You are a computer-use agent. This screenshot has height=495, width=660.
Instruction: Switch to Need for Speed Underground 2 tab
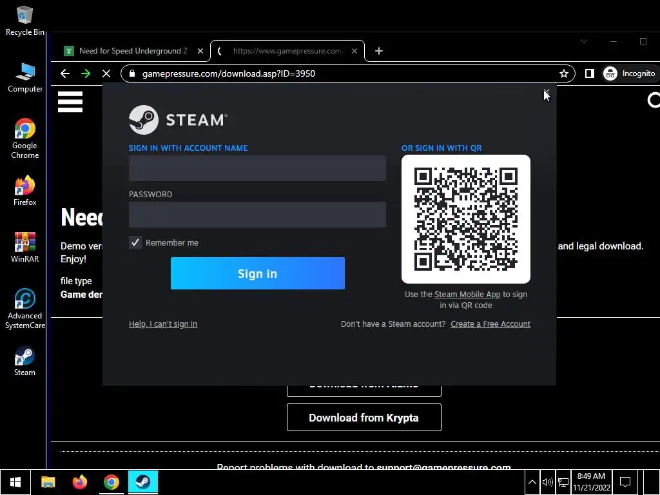click(x=133, y=51)
